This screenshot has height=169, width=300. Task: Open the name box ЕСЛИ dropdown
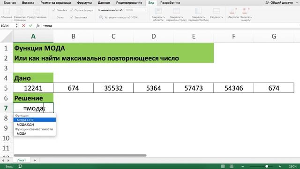[x=17, y=25]
